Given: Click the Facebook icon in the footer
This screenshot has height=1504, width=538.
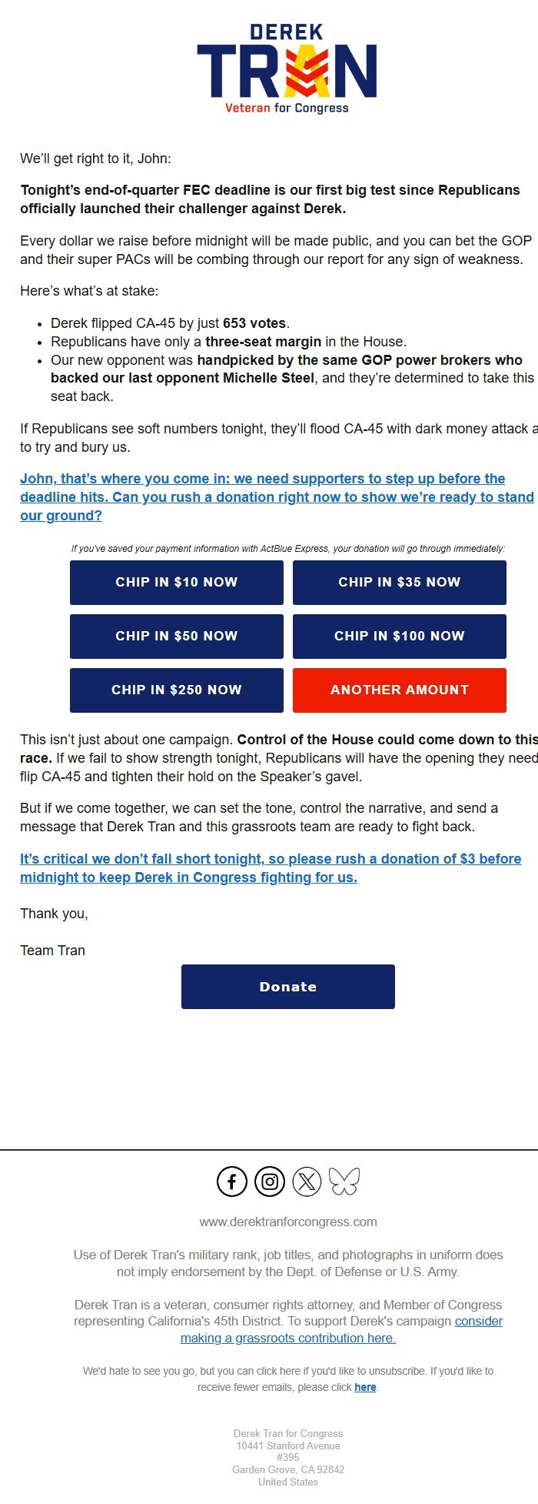Looking at the screenshot, I should click(x=232, y=1181).
